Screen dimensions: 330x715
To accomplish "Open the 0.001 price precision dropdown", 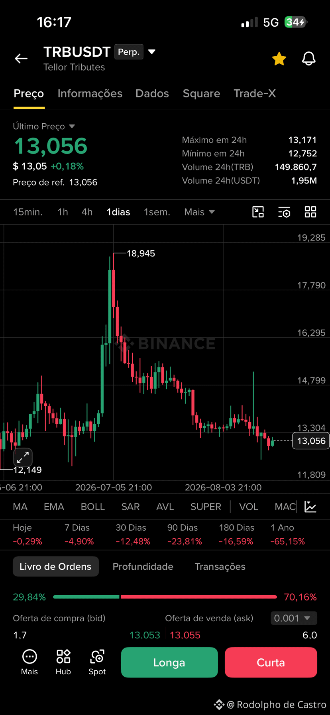I will click(294, 618).
